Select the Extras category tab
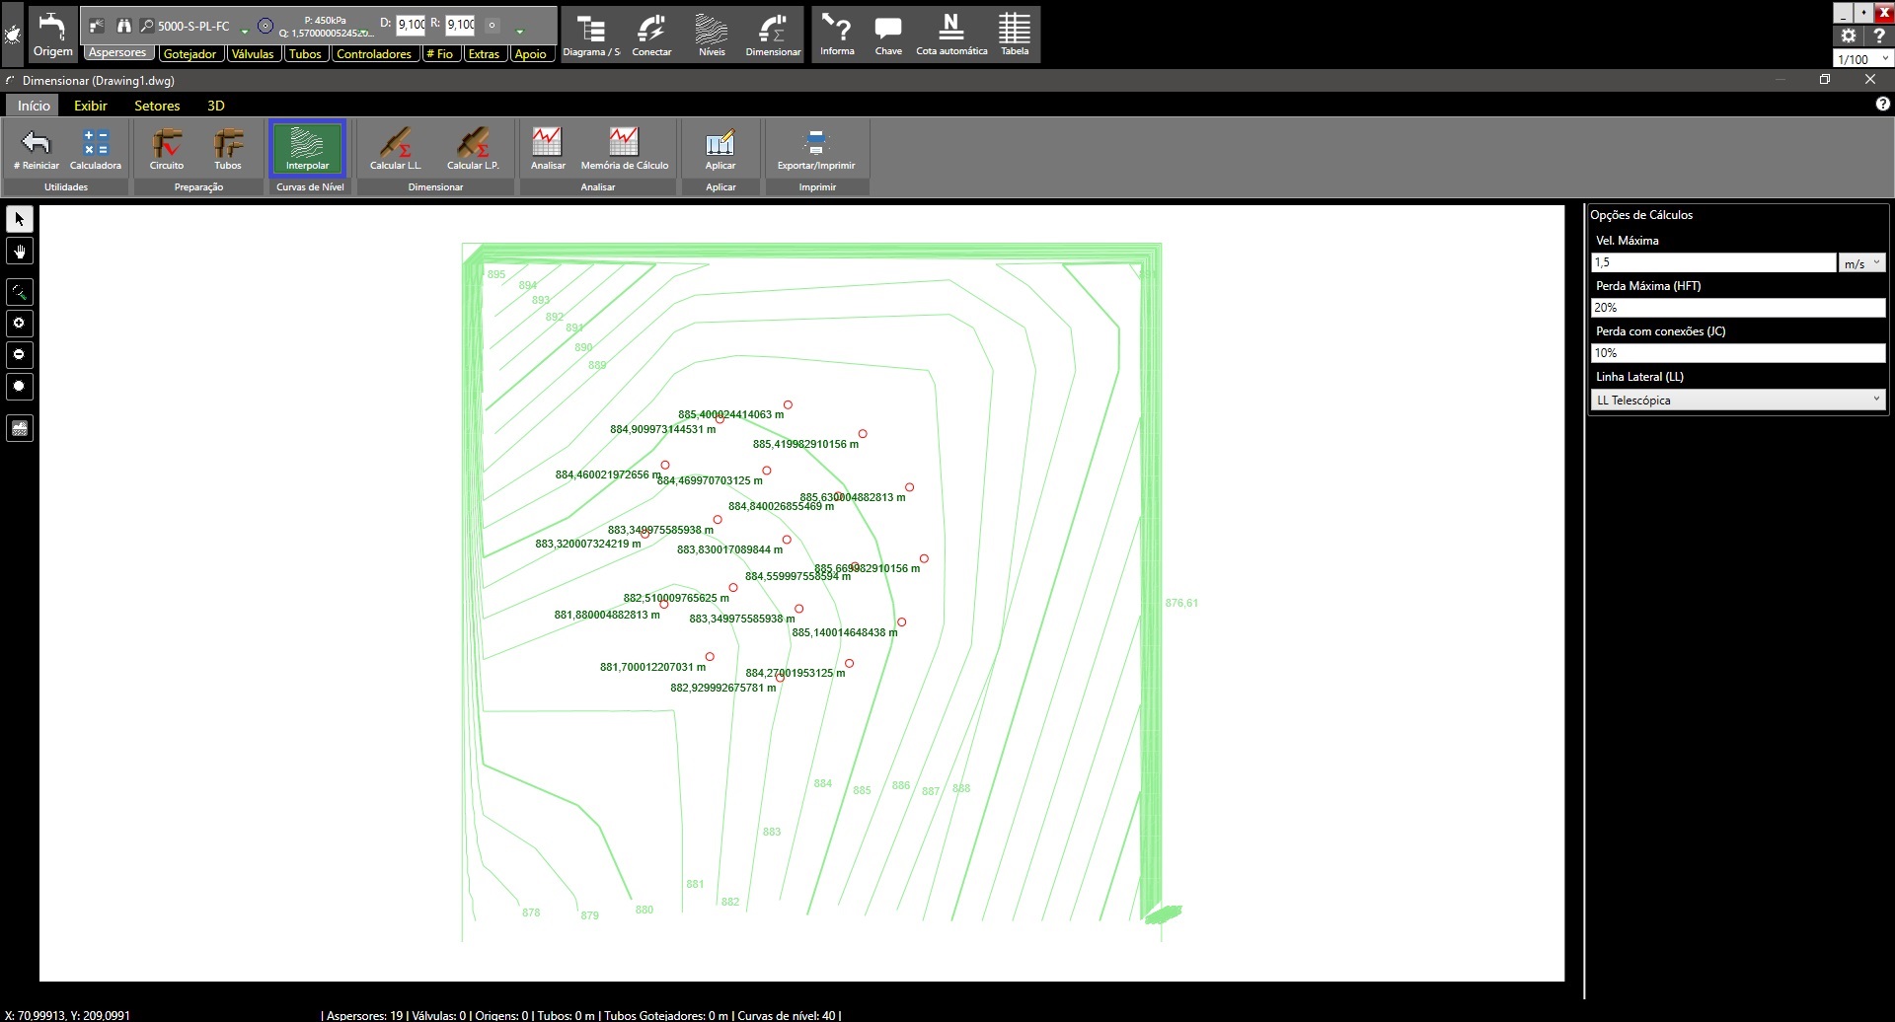Viewport: 1895px width, 1022px height. click(484, 53)
